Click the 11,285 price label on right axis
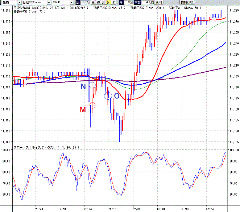Screen dimensions: 240x212 234,10
